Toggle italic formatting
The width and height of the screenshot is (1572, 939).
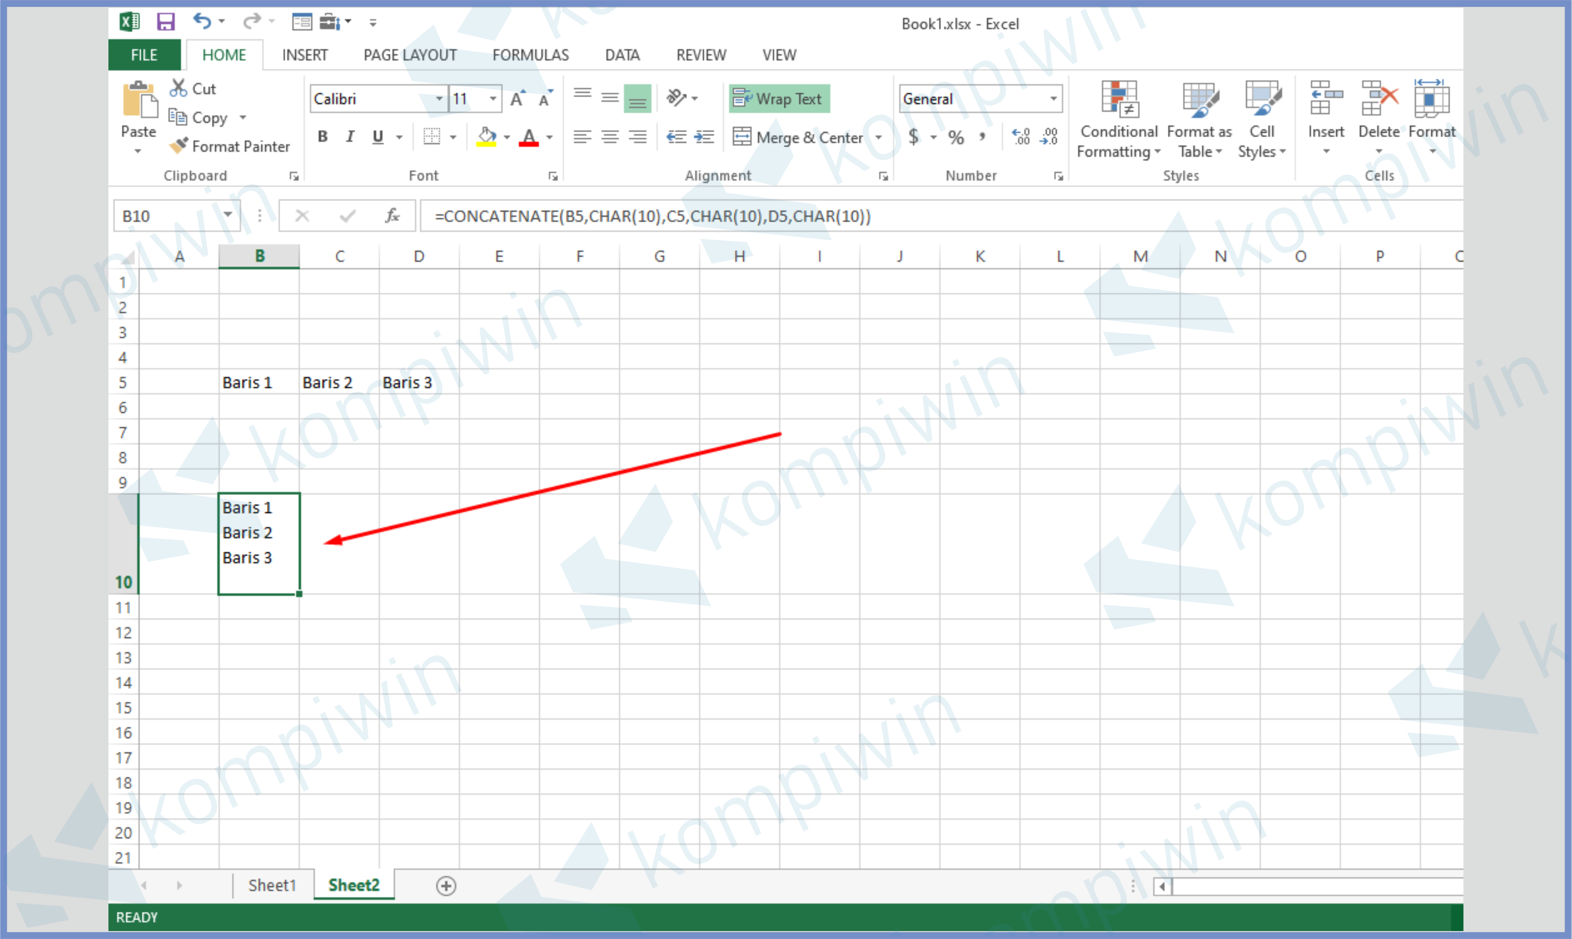point(350,137)
